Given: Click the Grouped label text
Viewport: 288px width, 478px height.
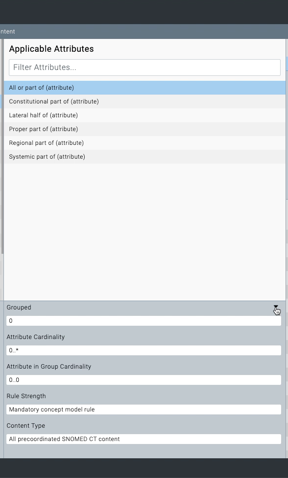Looking at the screenshot, I should click(19, 307).
